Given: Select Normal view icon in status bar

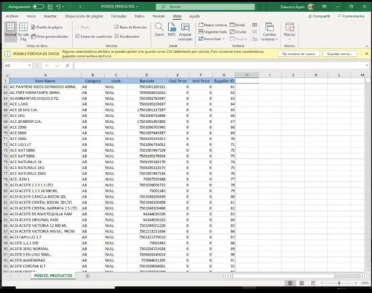Looking at the screenshot, I should point(290,283).
